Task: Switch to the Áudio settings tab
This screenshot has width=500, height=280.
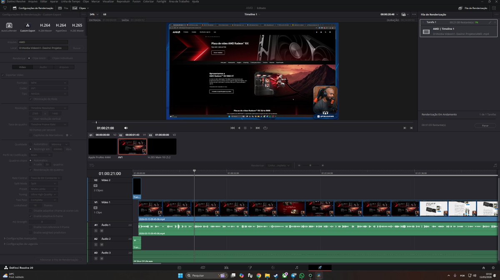Action: pyautogui.click(x=43, y=67)
